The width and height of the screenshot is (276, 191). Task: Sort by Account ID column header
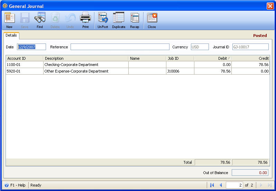(25, 58)
